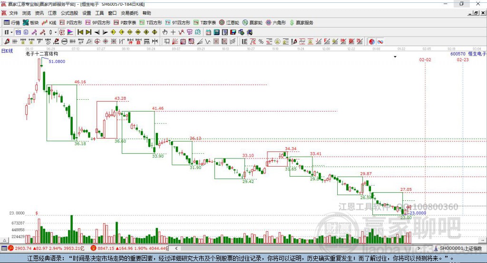This screenshot has width=487, height=263.
Task: Click the blue infinity loop icon
Action: 380,41
